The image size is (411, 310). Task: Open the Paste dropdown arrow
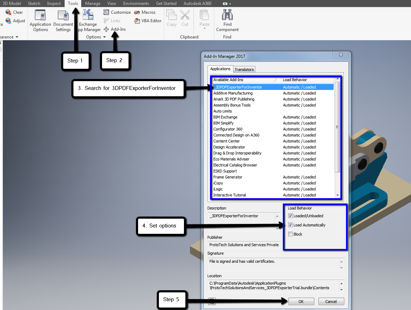click(x=204, y=28)
